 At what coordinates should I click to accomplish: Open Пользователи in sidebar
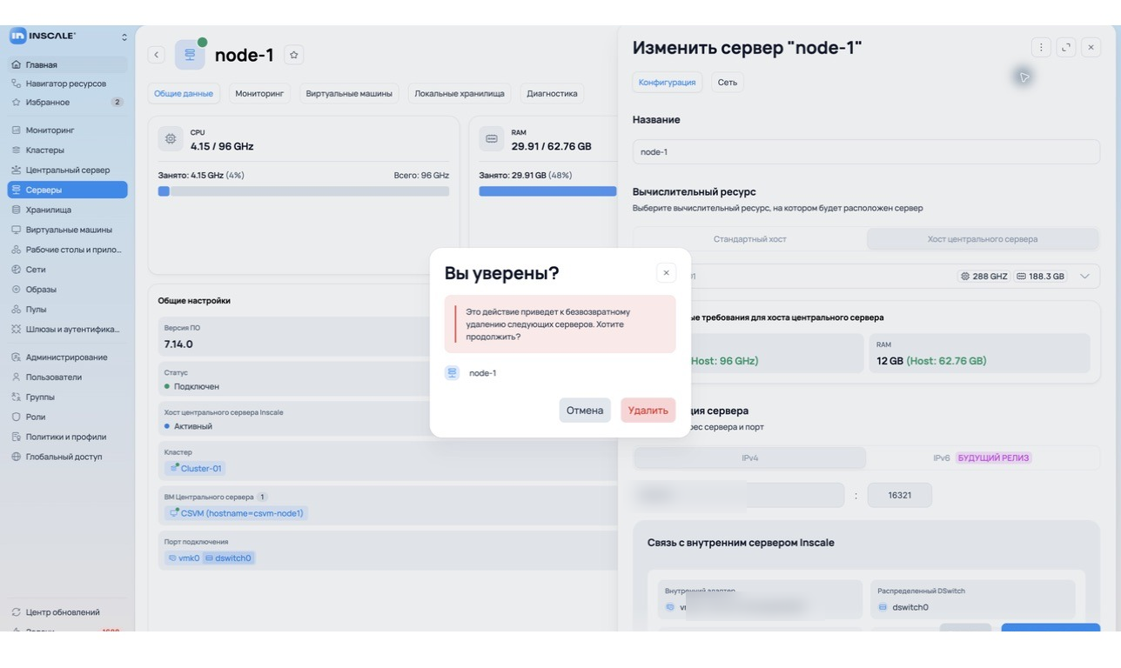pos(68,377)
